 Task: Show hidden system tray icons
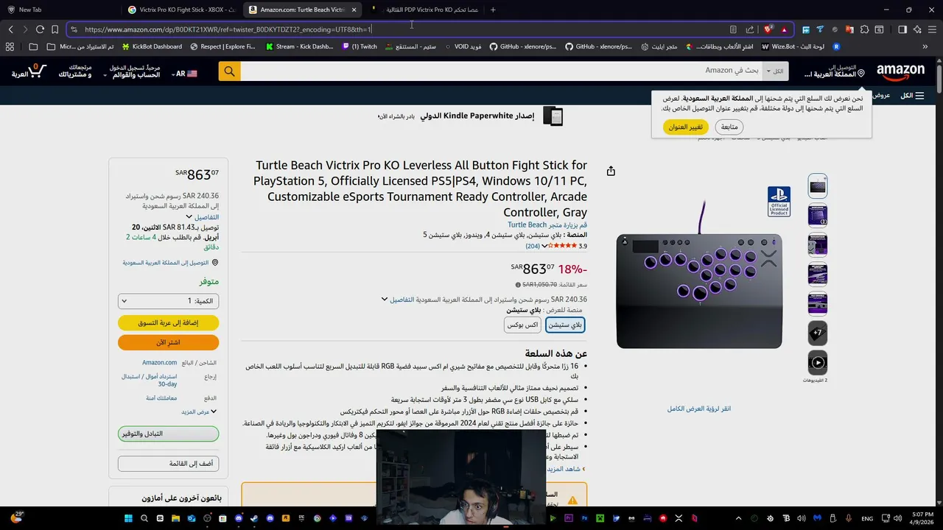pyautogui.click(x=739, y=518)
